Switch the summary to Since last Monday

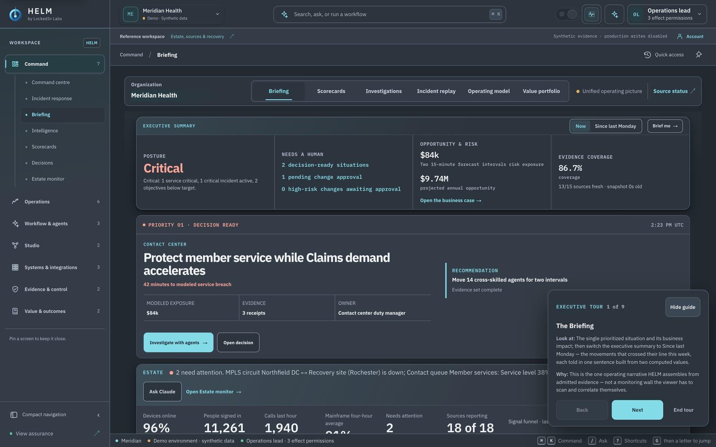[615, 126]
